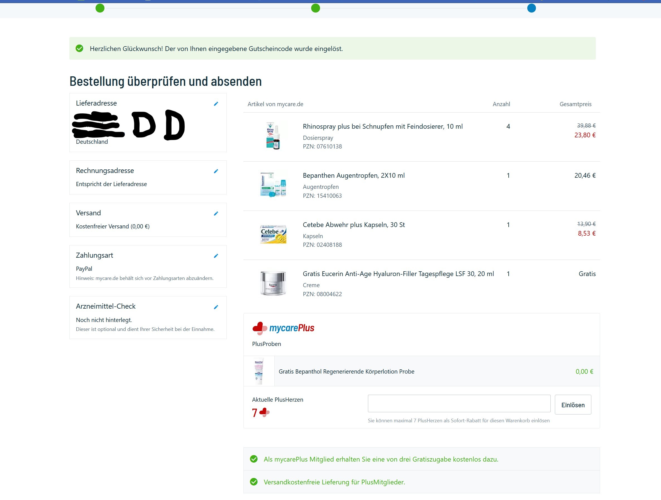Screen dimensions: 661x500
Task: Open Cetebe Abwehr plus Kapseln link
Action: [x=353, y=225]
